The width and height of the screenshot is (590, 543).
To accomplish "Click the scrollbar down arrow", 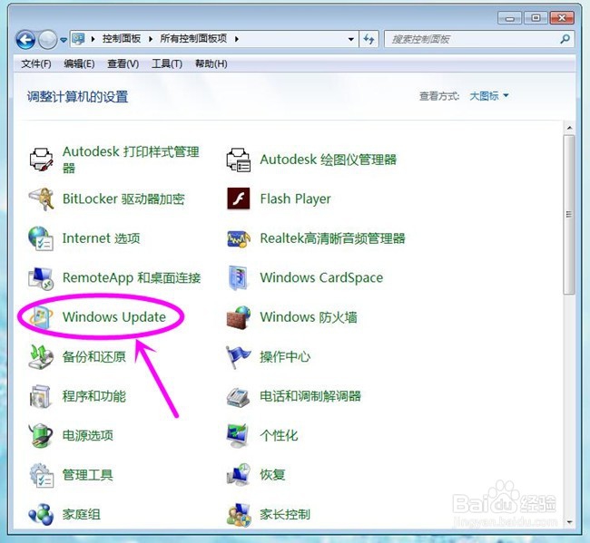I will click(x=569, y=522).
